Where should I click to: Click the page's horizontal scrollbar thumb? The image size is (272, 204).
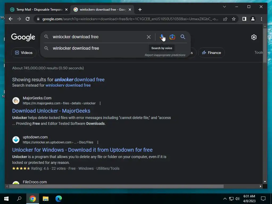pos(116,186)
